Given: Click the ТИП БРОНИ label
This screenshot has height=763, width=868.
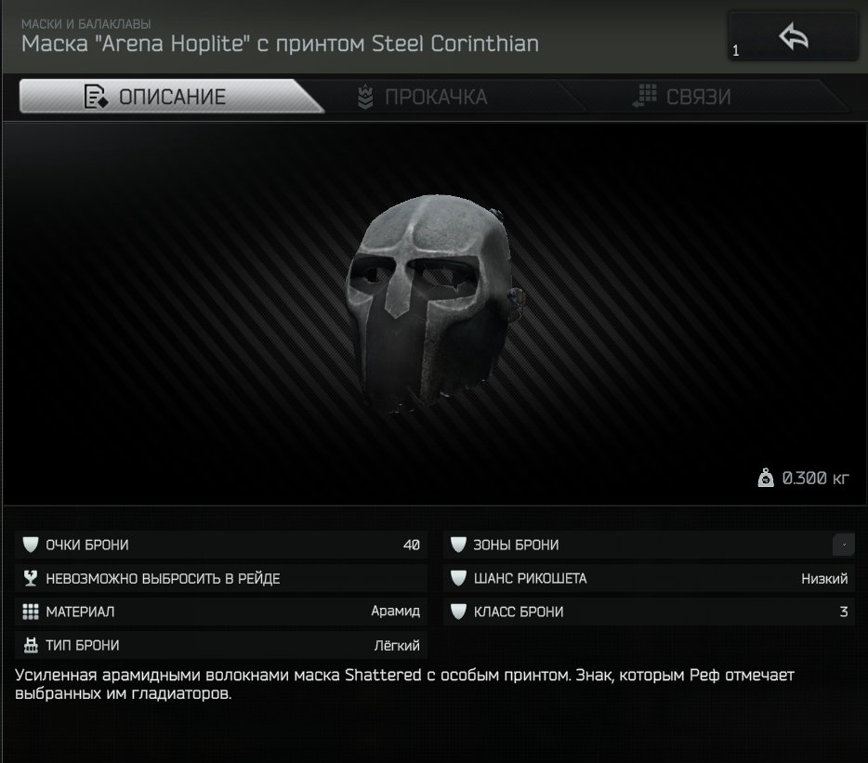Looking at the screenshot, I should coord(82,645).
